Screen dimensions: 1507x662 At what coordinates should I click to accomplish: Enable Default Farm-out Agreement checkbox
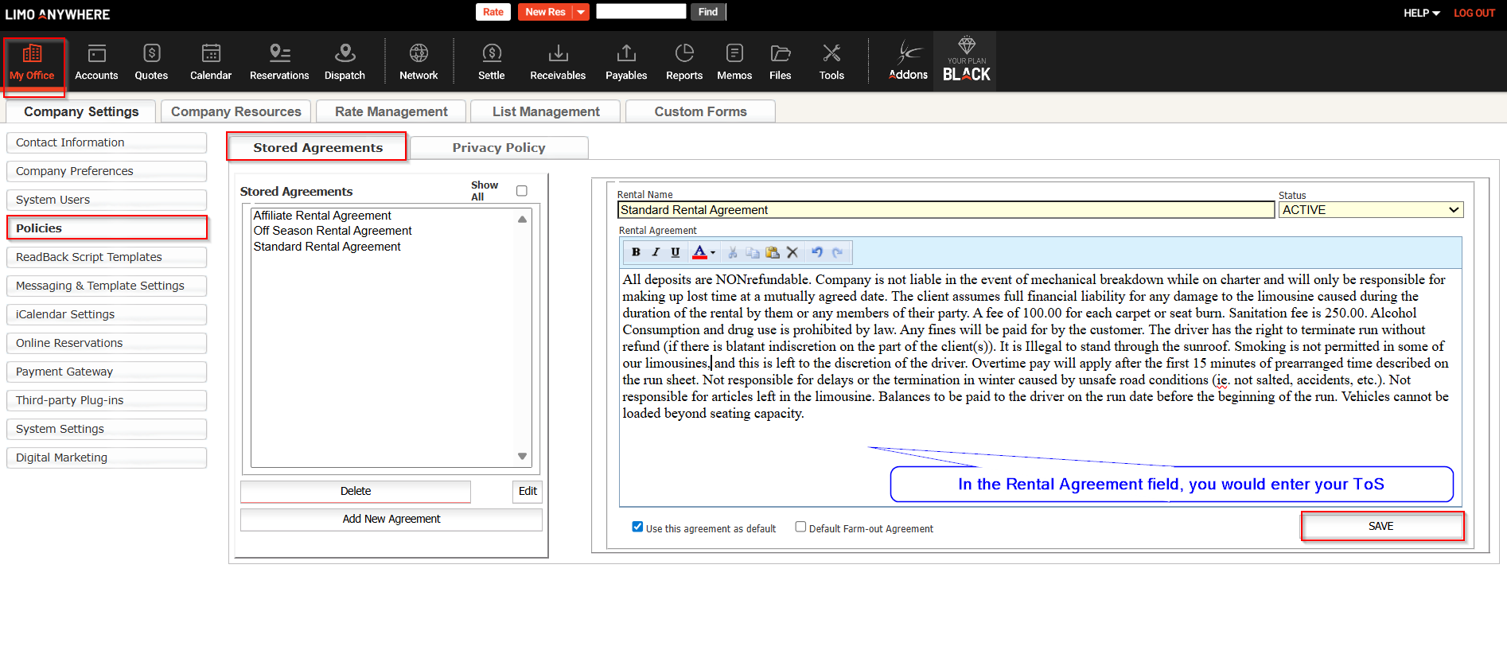click(x=800, y=527)
